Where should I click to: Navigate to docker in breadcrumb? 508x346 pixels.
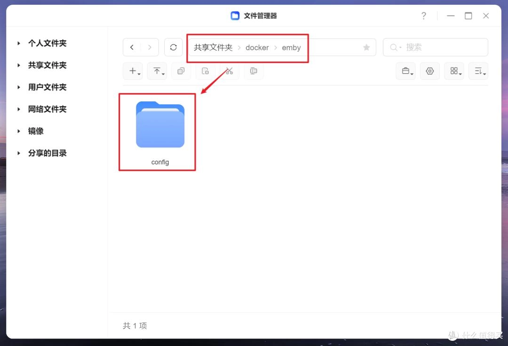(257, 47)
